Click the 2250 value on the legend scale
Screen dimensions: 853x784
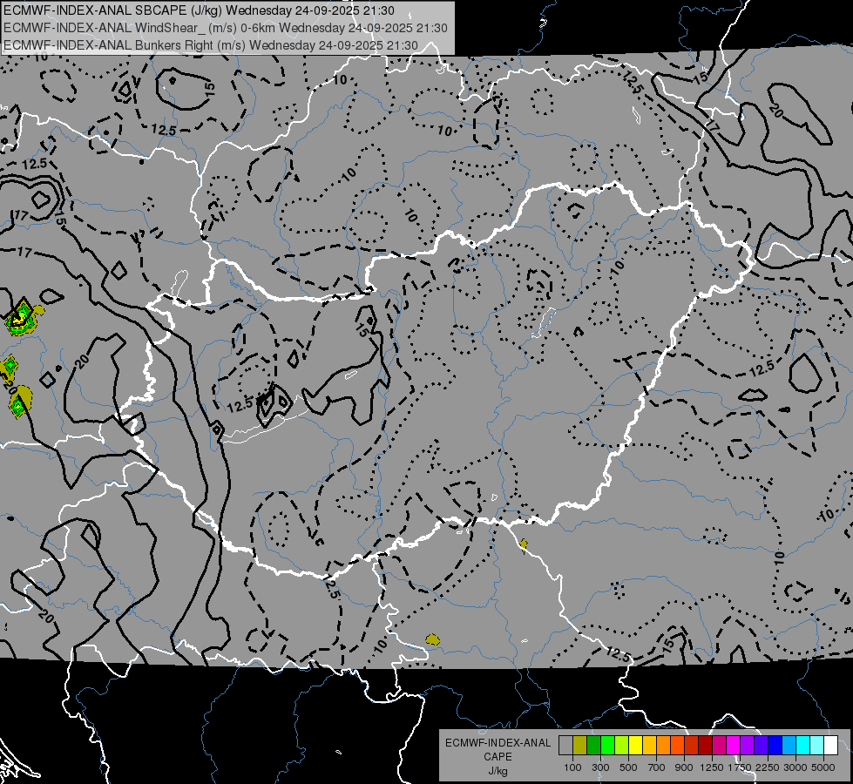[x=768, y=767]
